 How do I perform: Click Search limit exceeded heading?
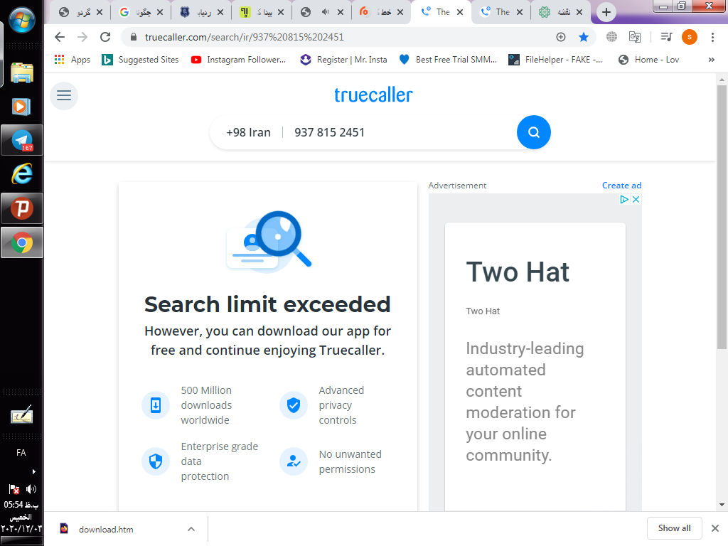point(267,304)
